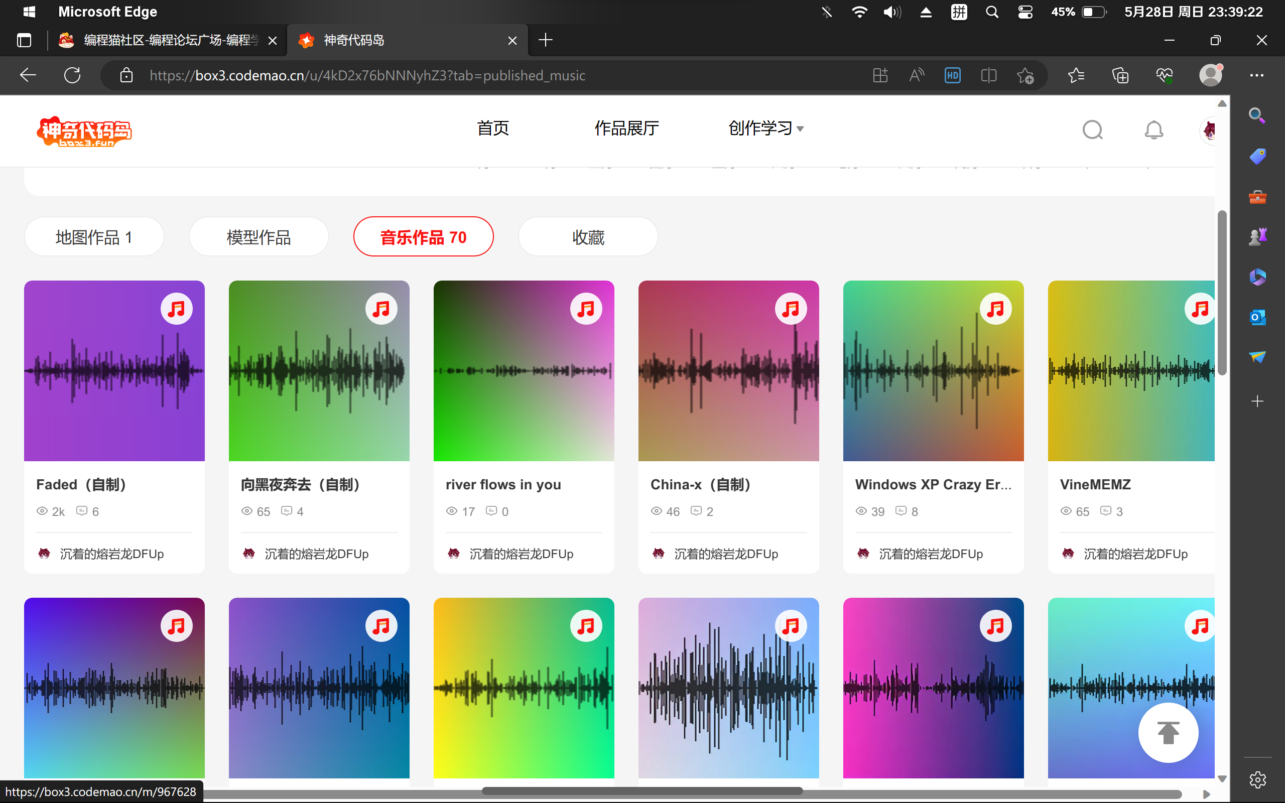This screenshot has width=1285, height=803.
Task: Open sidebar settings gear
Action: click(1257, 779)
